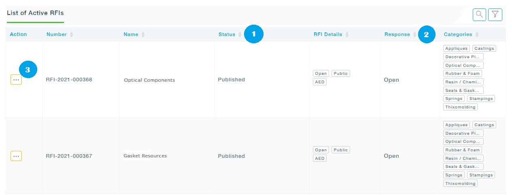Image resolution: width=512 pixels, height=195 pixels.
Task: Select the List of Active RFIs tab
Action: pos(35,13)
